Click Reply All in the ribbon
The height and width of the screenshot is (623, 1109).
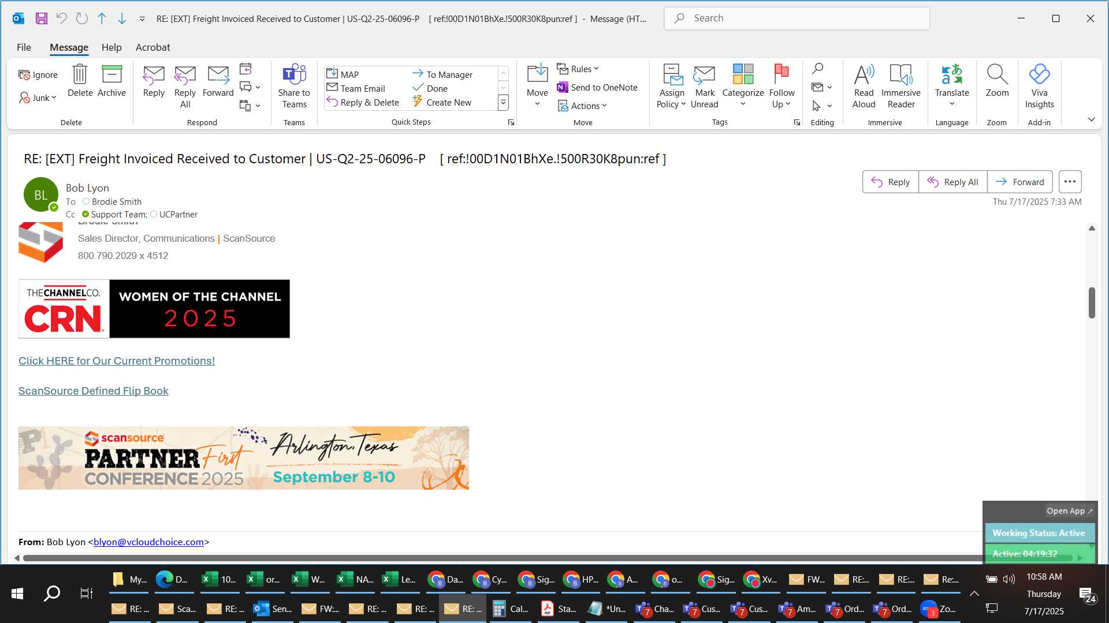tap(185, 87)
